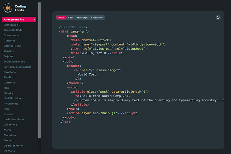This screenshot has width=231, height=154.
Task: Select the Iosevka font
Action: [9, 114]
